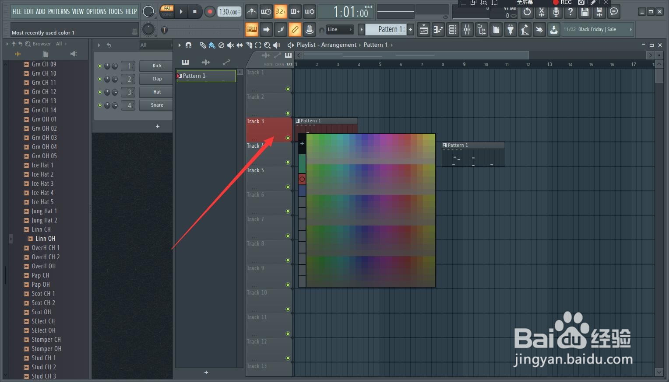Select the Kick channel button
This screenshot has height=382, width=669.
coord(157,66)
